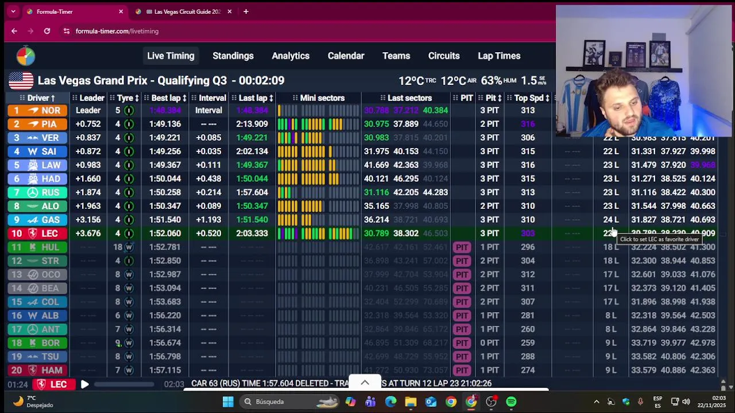Click best lap 1:52.060 in LEC row

point(165,233)
